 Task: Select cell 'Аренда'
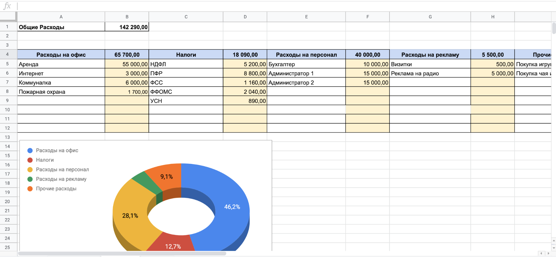(x=61, y=64)
